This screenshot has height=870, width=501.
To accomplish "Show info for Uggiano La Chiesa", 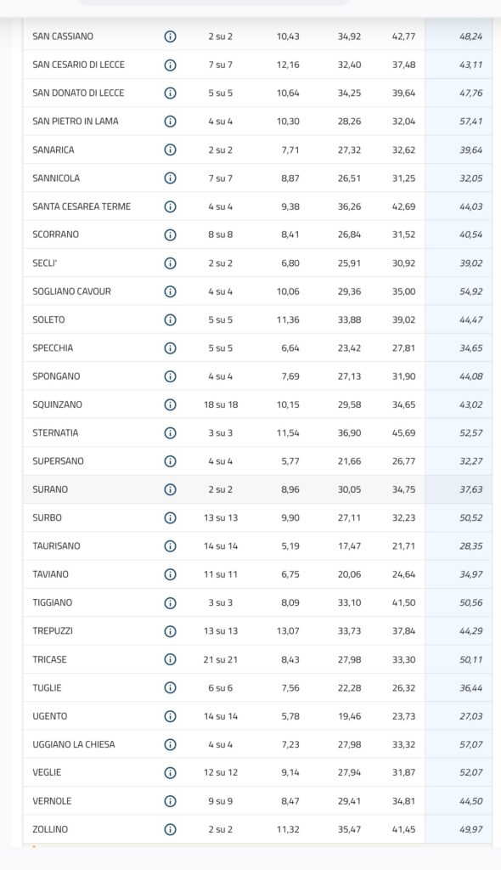I will point(171,744).
